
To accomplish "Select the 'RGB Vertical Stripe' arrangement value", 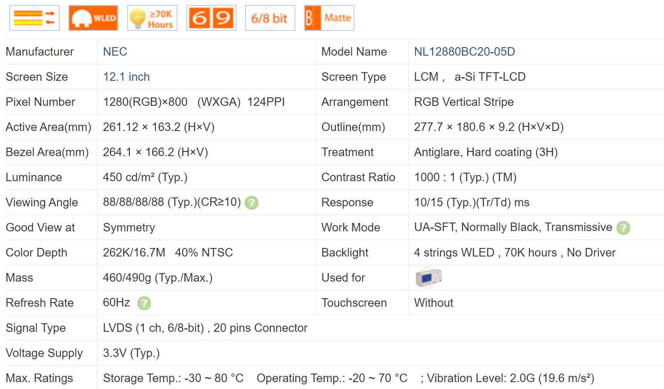I will pos(464,102).
